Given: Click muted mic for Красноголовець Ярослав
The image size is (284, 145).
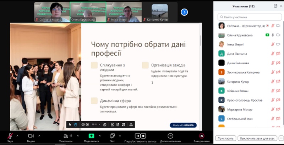Looking at the screenshot, I should (273, 100).
